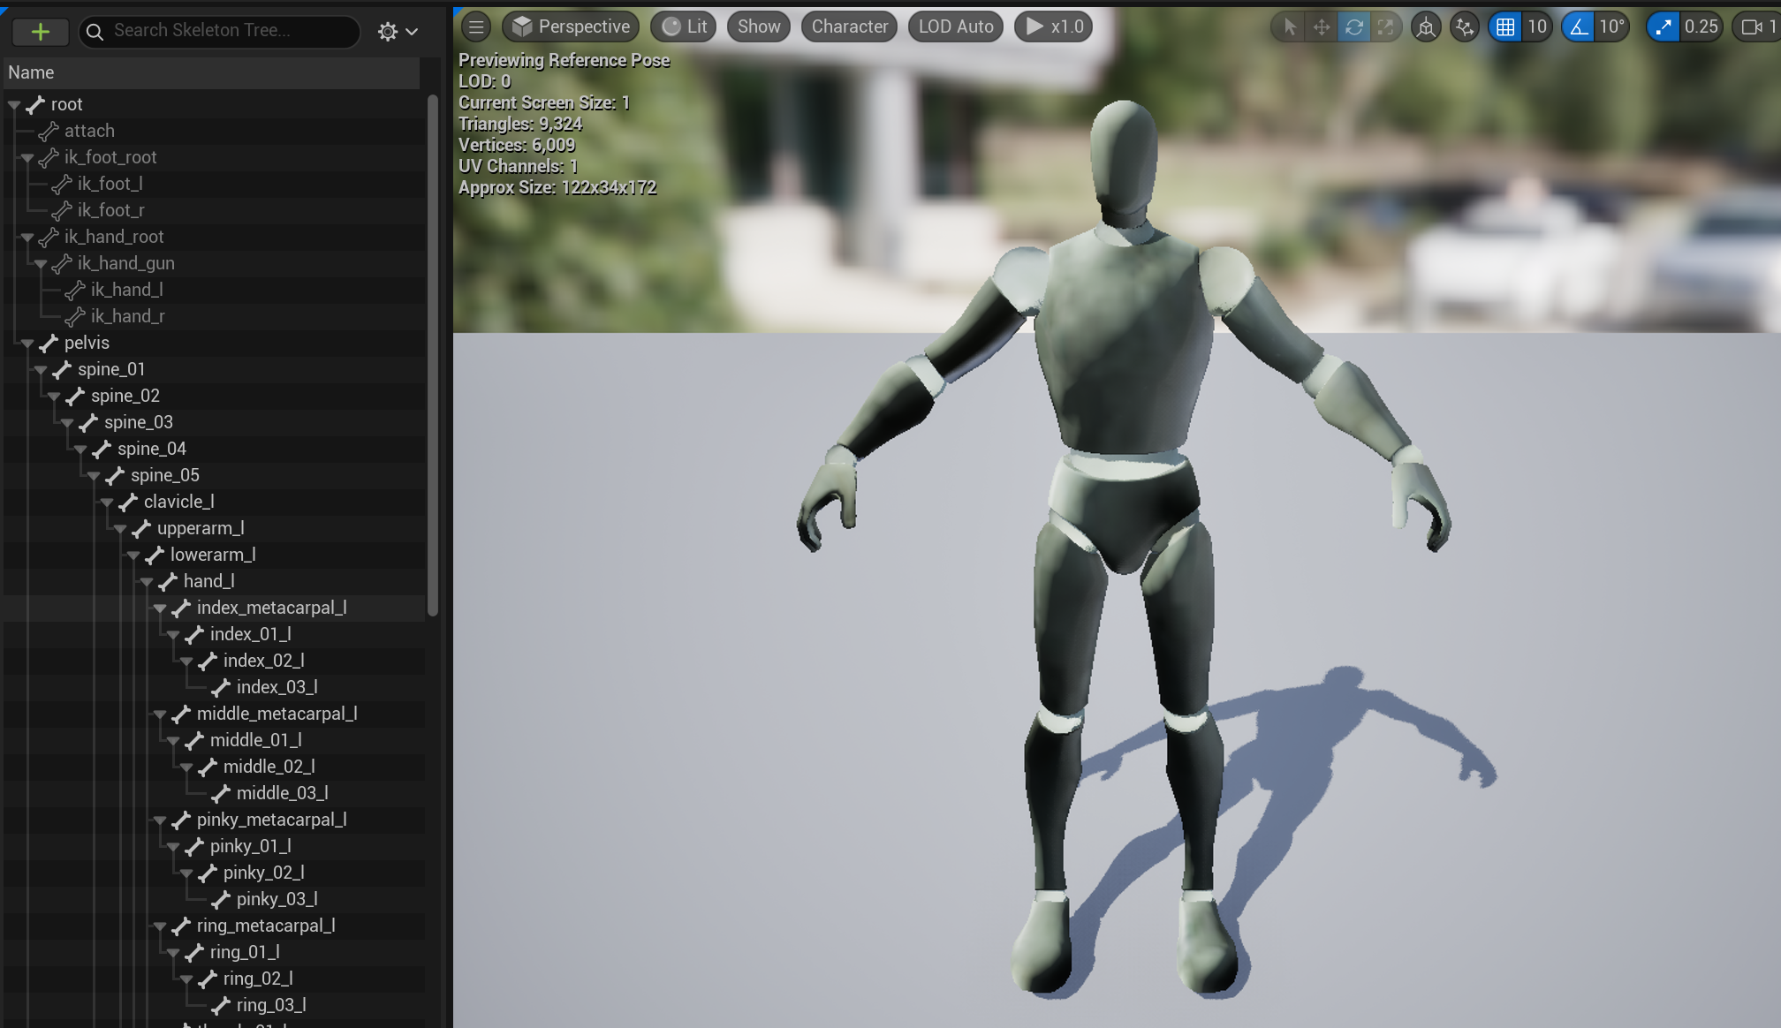The height and width of the screenshot is (1028, 1781).
Task: Open the Show viewport menu
Action: click(758, 26)
